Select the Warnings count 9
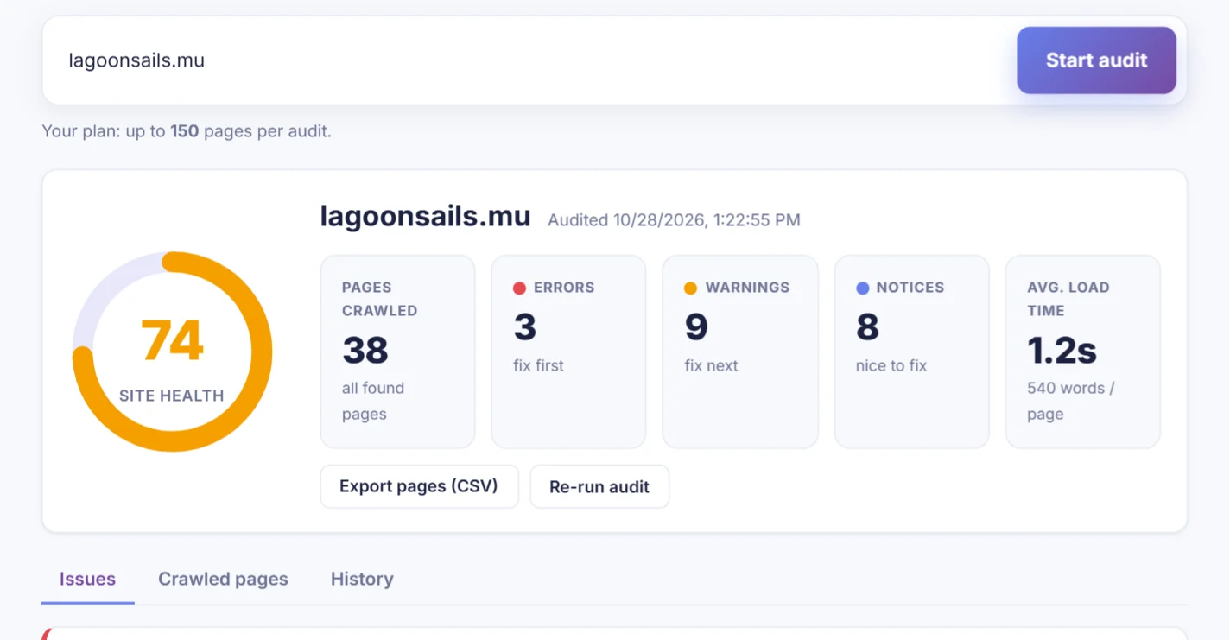 (696, 327)
